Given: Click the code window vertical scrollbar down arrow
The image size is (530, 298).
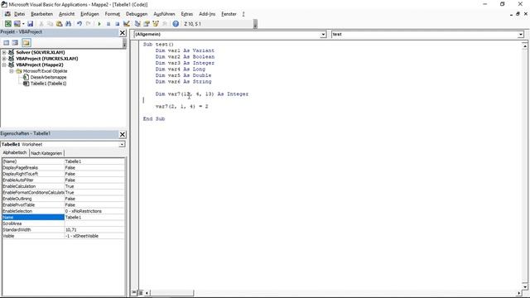Looking at the screenshot, I should [x=524, y=286].
